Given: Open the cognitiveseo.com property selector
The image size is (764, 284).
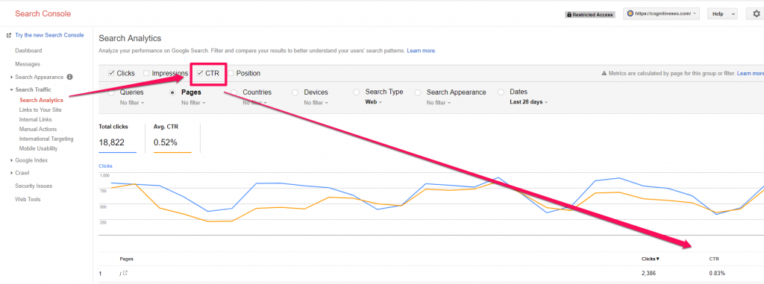Looking at the screenshot, I should click(662, 13).
